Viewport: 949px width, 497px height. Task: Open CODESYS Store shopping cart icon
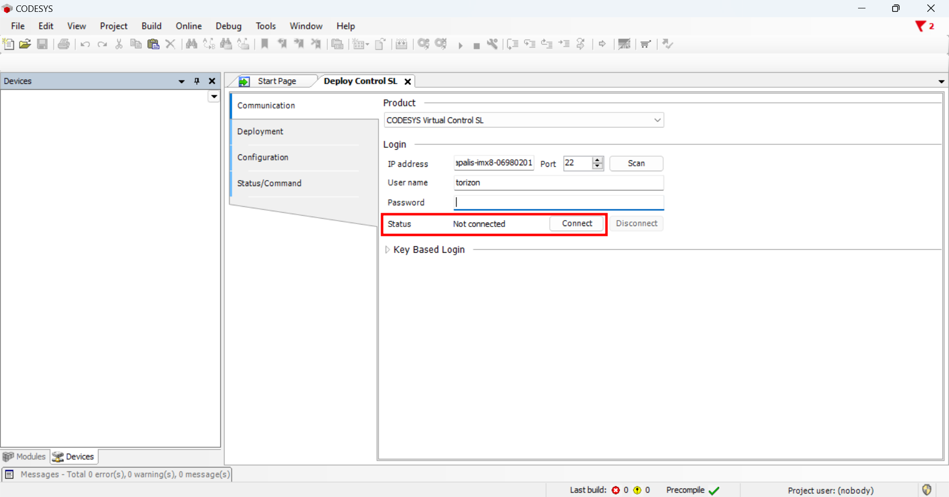click(x=646, y=44)
